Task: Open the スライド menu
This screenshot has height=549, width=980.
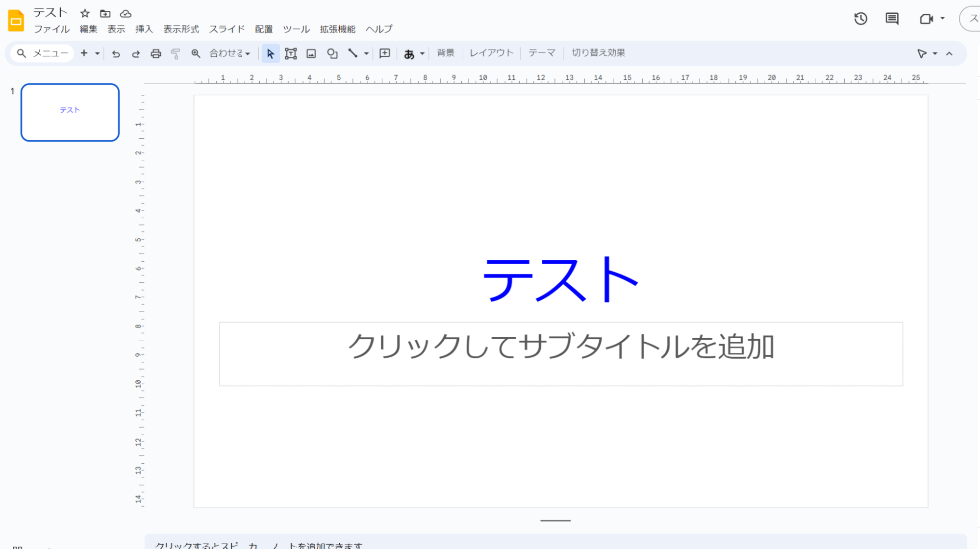Action: tap(226, 29)
